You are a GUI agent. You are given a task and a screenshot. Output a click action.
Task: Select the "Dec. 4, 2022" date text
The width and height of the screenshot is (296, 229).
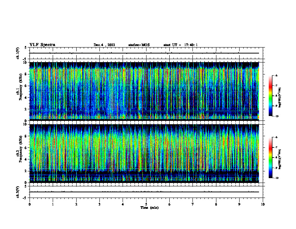tap(104, 45)
